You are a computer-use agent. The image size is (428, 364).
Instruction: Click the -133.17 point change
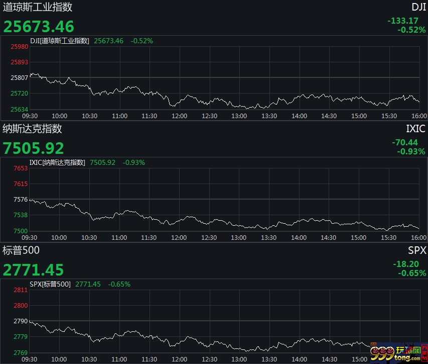[403, 21]
